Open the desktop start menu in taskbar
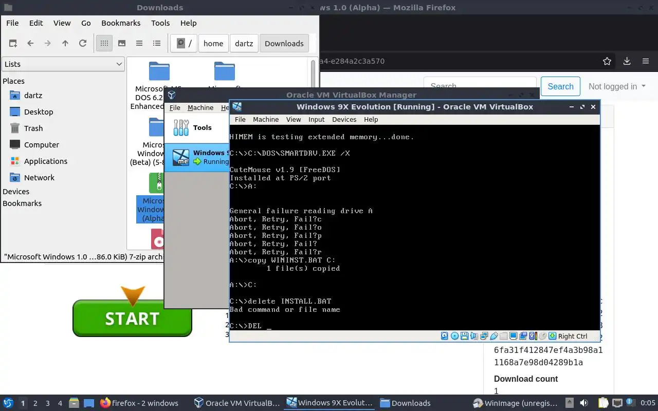 8,403
